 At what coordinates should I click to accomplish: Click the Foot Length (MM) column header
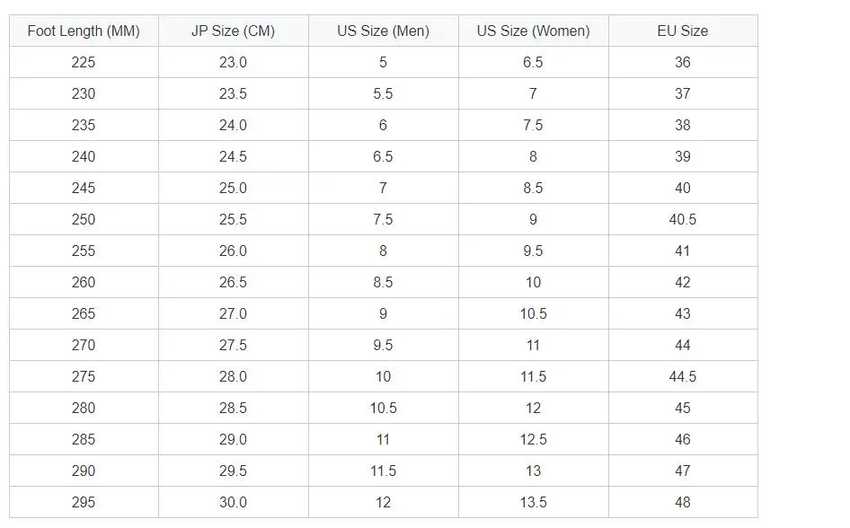(x=84, y=31)
